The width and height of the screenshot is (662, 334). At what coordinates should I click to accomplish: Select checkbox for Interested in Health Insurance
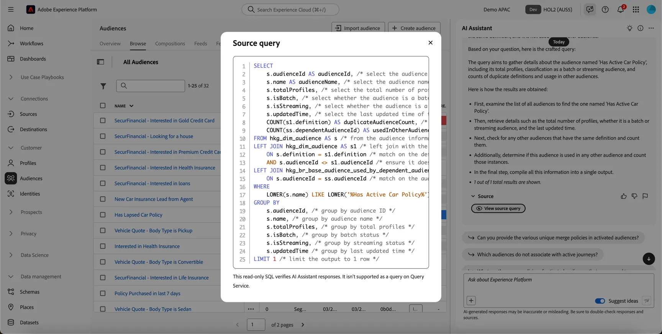[x=103, y=246]
